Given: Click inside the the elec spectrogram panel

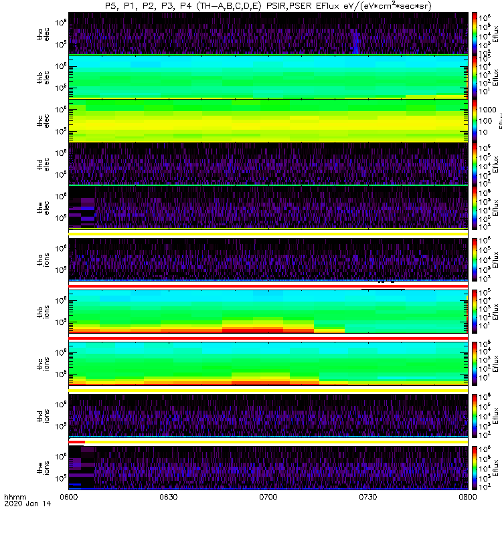Looking at the screenshot, I should tap(268, 207).
